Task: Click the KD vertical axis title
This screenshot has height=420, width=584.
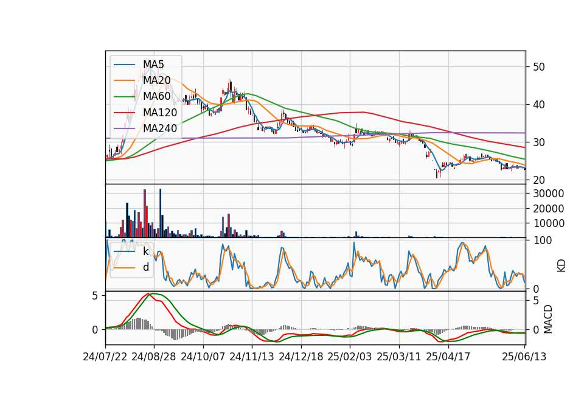Action: pyautogui.click(x=561, y=265)
